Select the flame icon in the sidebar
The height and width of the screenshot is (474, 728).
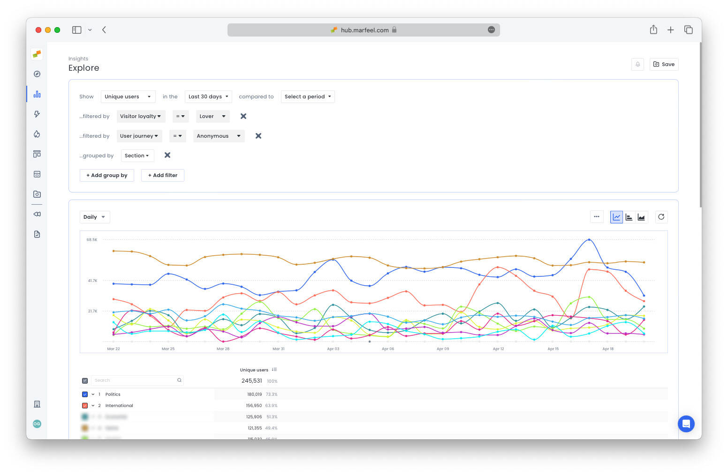pos(37,134)
